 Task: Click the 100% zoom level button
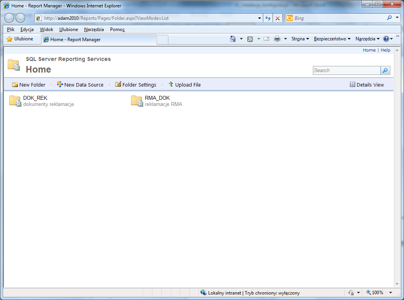[x=375, y=293]
